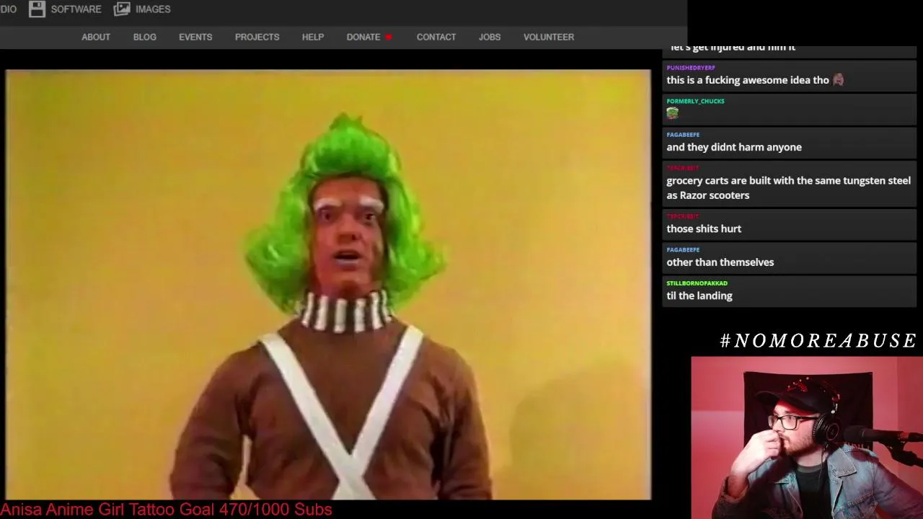
Task: Click the Images photo stack icon
Action: (x=122, y=9)
